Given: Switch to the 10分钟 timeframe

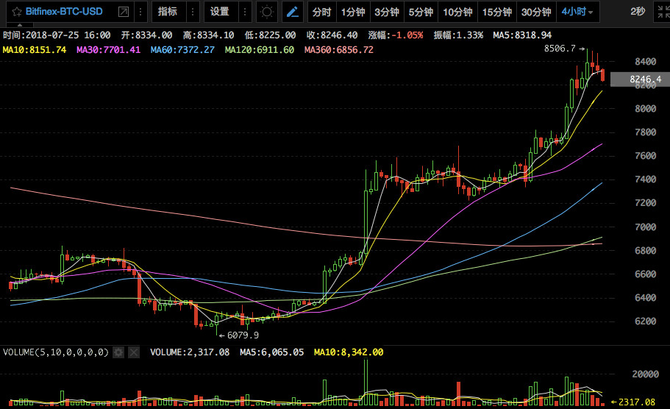Looking at the screenshot, I should pos(457,12).
